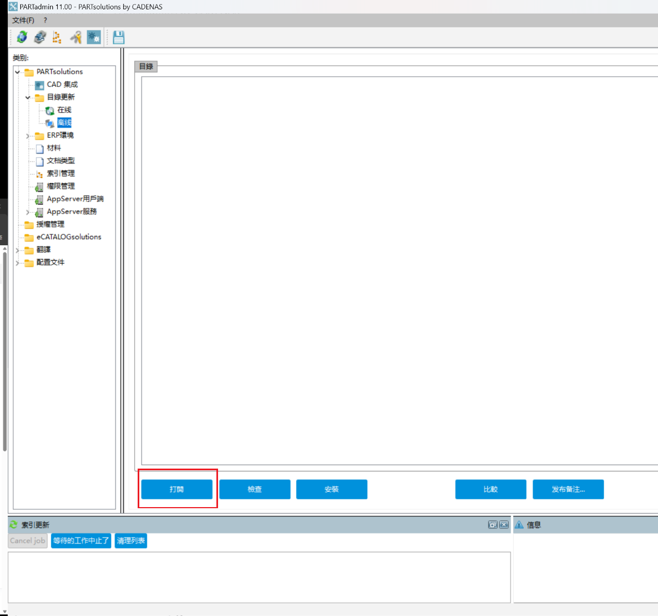Click the 离线 computer icon
658x616 pixels.
pyautogui.click(x=50, y=124)
